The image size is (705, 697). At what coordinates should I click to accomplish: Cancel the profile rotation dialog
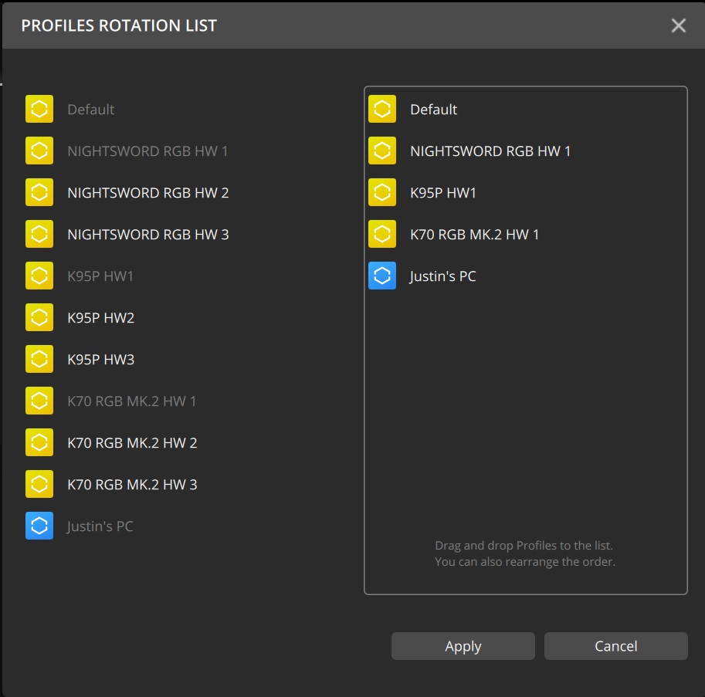[x=615, y=645]
